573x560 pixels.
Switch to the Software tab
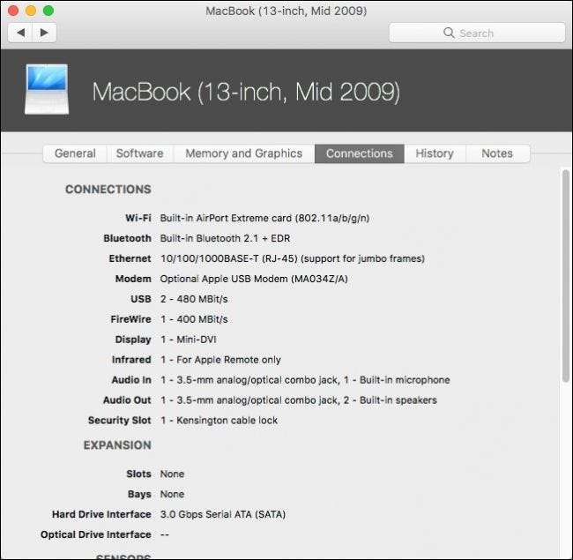tap(139, 153)
